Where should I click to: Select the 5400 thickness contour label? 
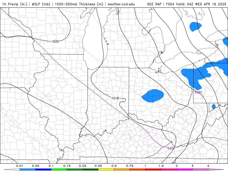(x=171, y=148)
